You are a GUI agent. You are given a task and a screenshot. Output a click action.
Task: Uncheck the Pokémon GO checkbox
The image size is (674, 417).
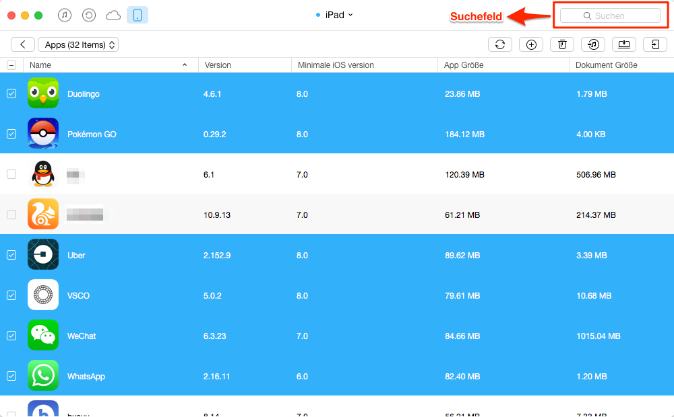tap(11, 134)
